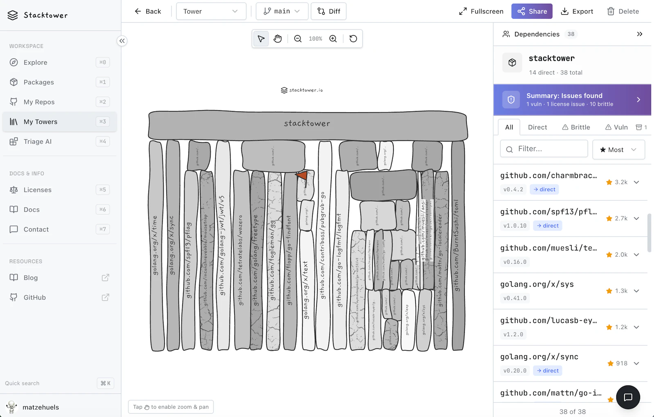Open the chat support widget
This screenshot has height=417, width=654.
pyautogui.click(x=628, y=397)
